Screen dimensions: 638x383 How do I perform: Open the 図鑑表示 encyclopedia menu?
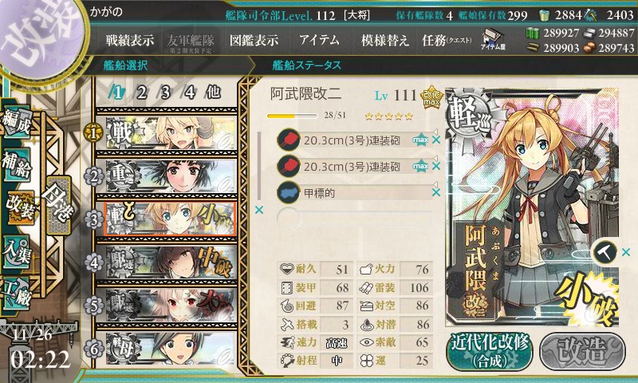[254, 40]
